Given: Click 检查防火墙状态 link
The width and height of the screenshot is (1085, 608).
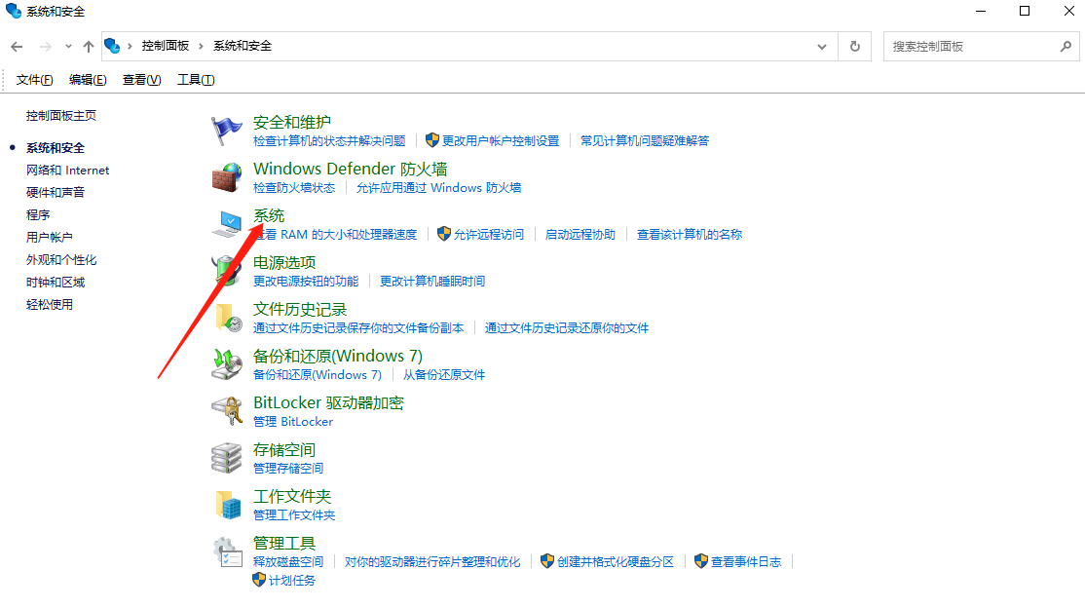Looking at the screenshot, I should tap(294, 188).
